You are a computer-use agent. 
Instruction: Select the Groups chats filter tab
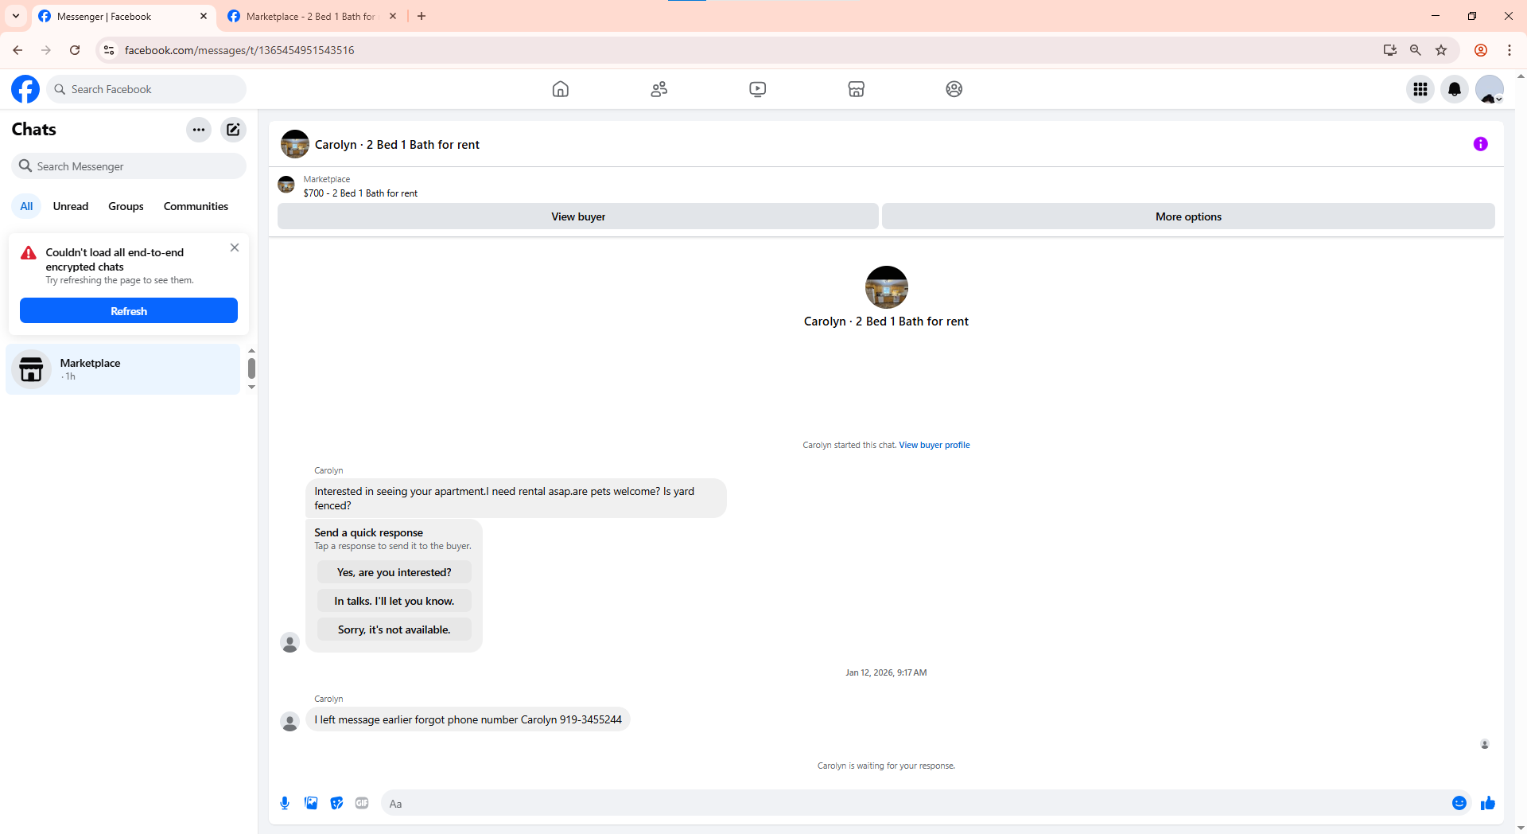126,206
